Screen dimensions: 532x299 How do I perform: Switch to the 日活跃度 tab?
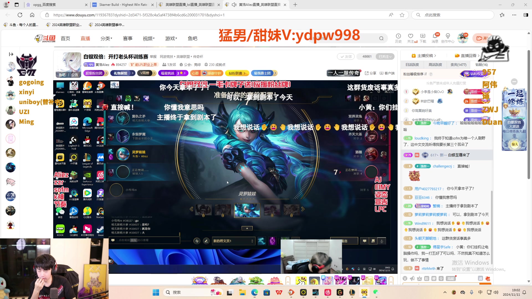click(x=412, y=65)
